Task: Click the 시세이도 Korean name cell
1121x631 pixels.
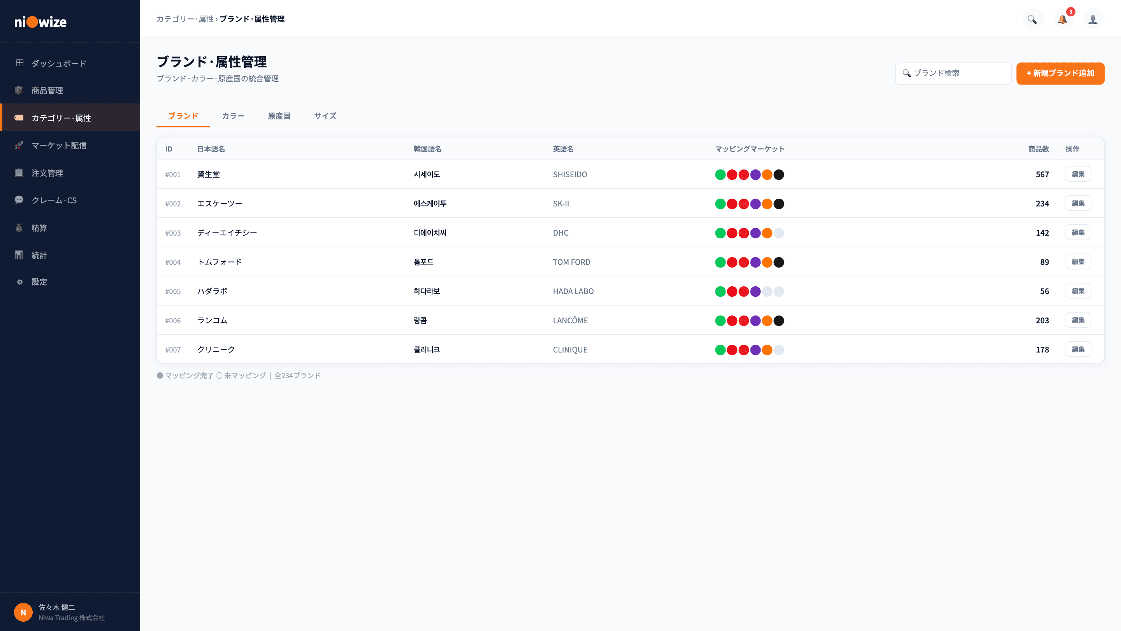Action: coord(427,174)
